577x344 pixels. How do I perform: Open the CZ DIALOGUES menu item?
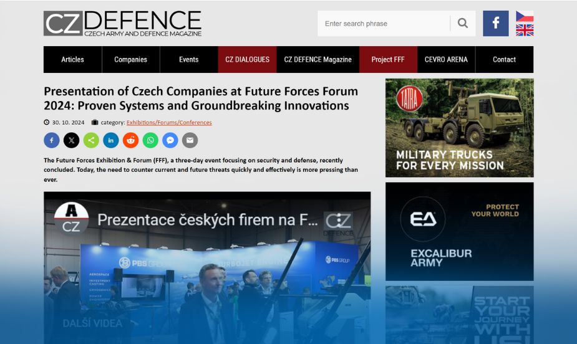tap(247, 60)
